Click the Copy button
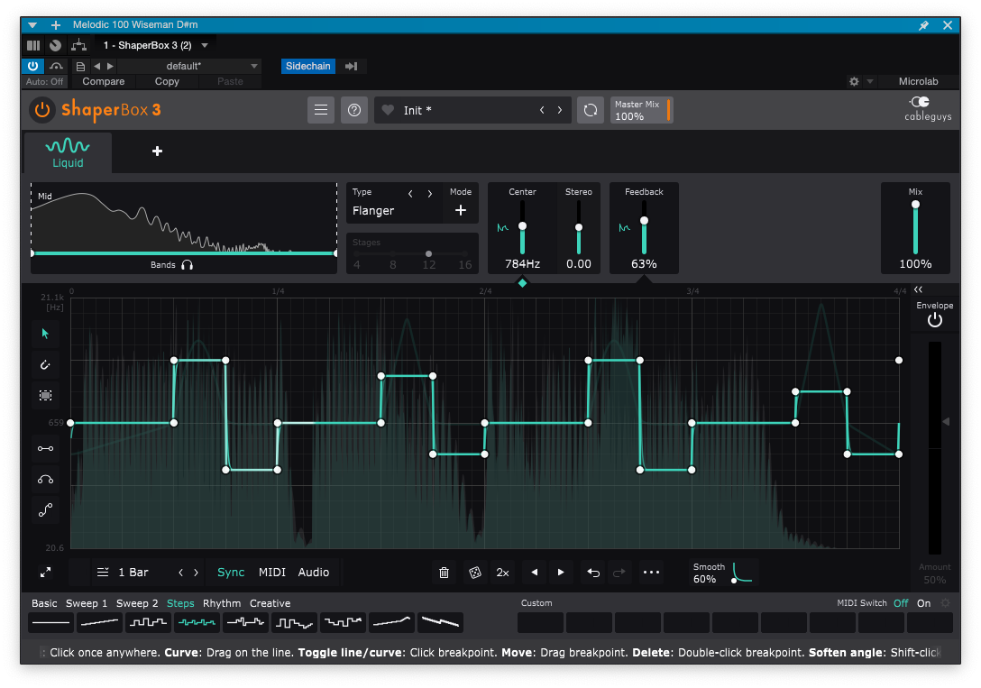This screenshot has height=688, width=981. [167, 81]
